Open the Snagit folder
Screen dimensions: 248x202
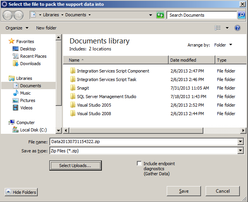(83, 88)
